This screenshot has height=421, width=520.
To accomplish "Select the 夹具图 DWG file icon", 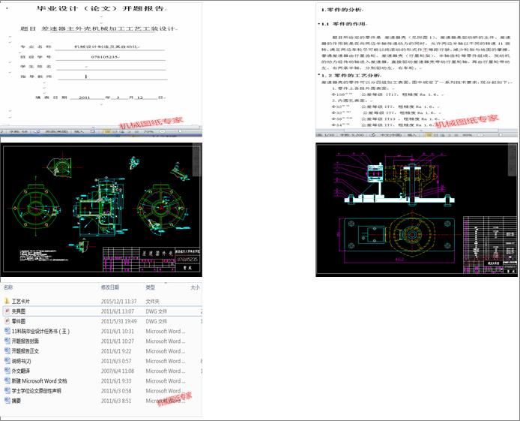I will (7, 311).
